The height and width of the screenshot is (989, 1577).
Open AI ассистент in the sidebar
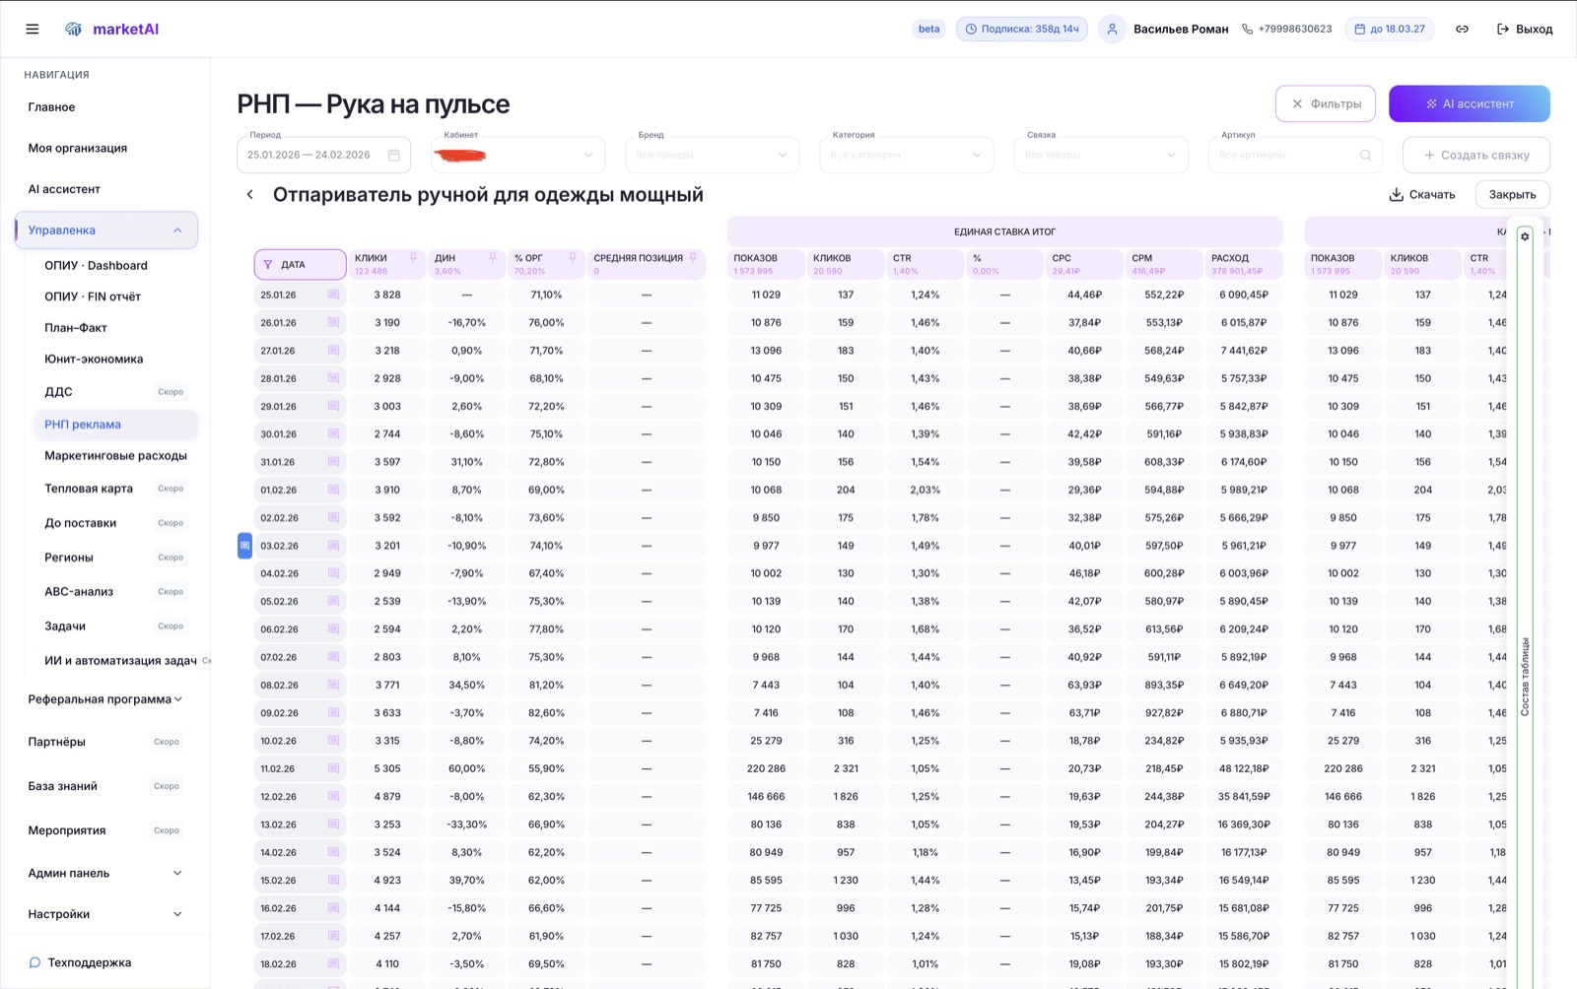(64, 189)
